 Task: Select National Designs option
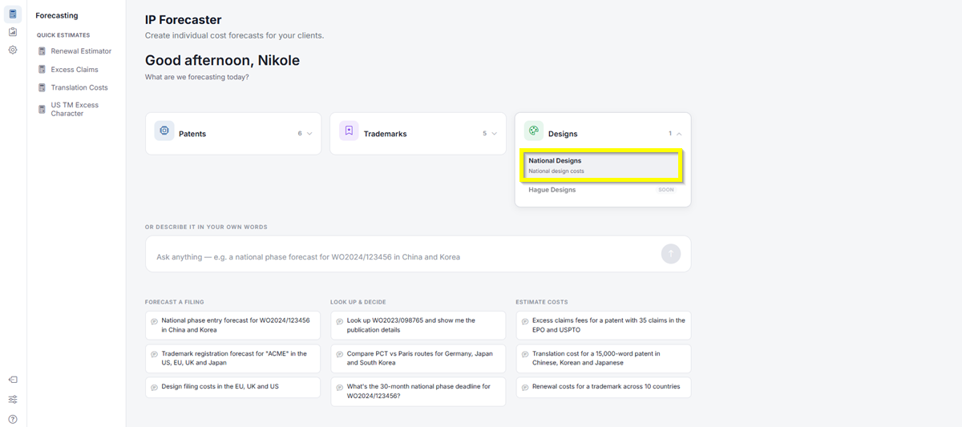(x=602, y=166)
